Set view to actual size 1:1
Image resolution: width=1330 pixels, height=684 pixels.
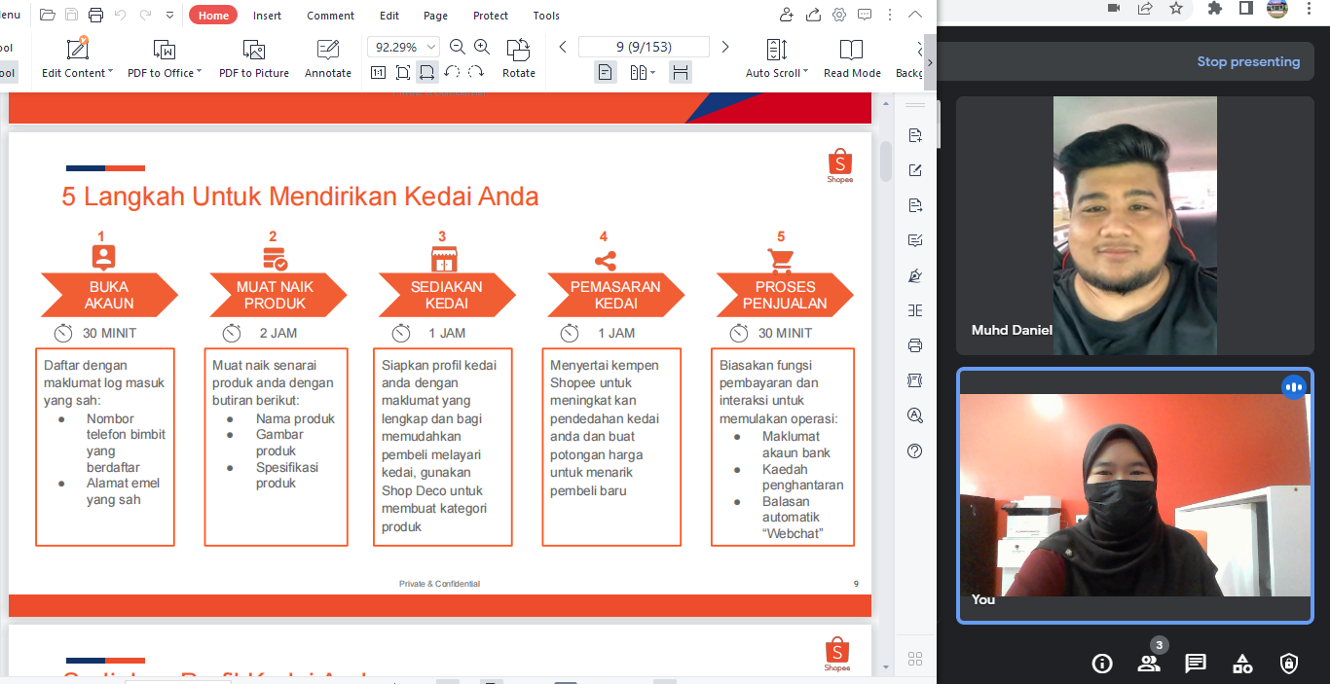pyautogui.click(x=378, y=72)
